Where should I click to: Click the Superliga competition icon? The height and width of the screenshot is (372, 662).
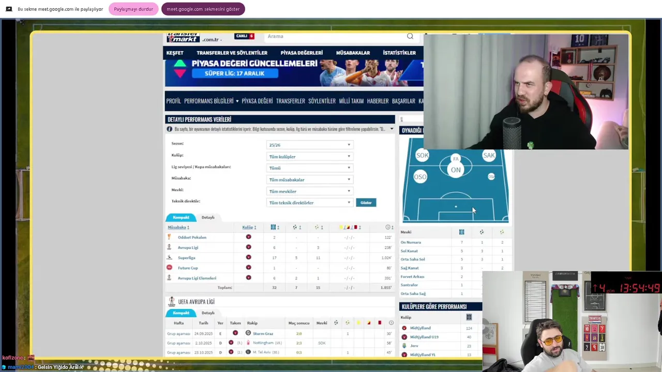[x=169, y=257]
